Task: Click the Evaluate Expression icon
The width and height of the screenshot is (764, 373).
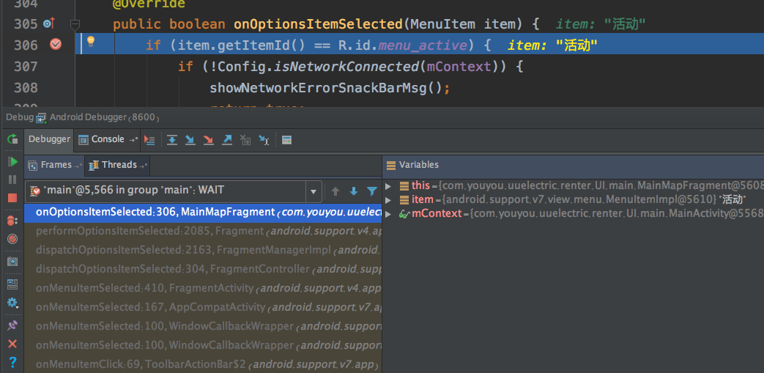Action: click(x=286, y=141)
